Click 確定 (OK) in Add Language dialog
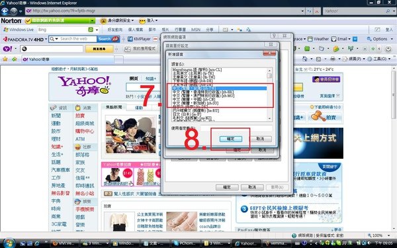The width and height of the screenshot is (397, 248). [x=231, y=139]
